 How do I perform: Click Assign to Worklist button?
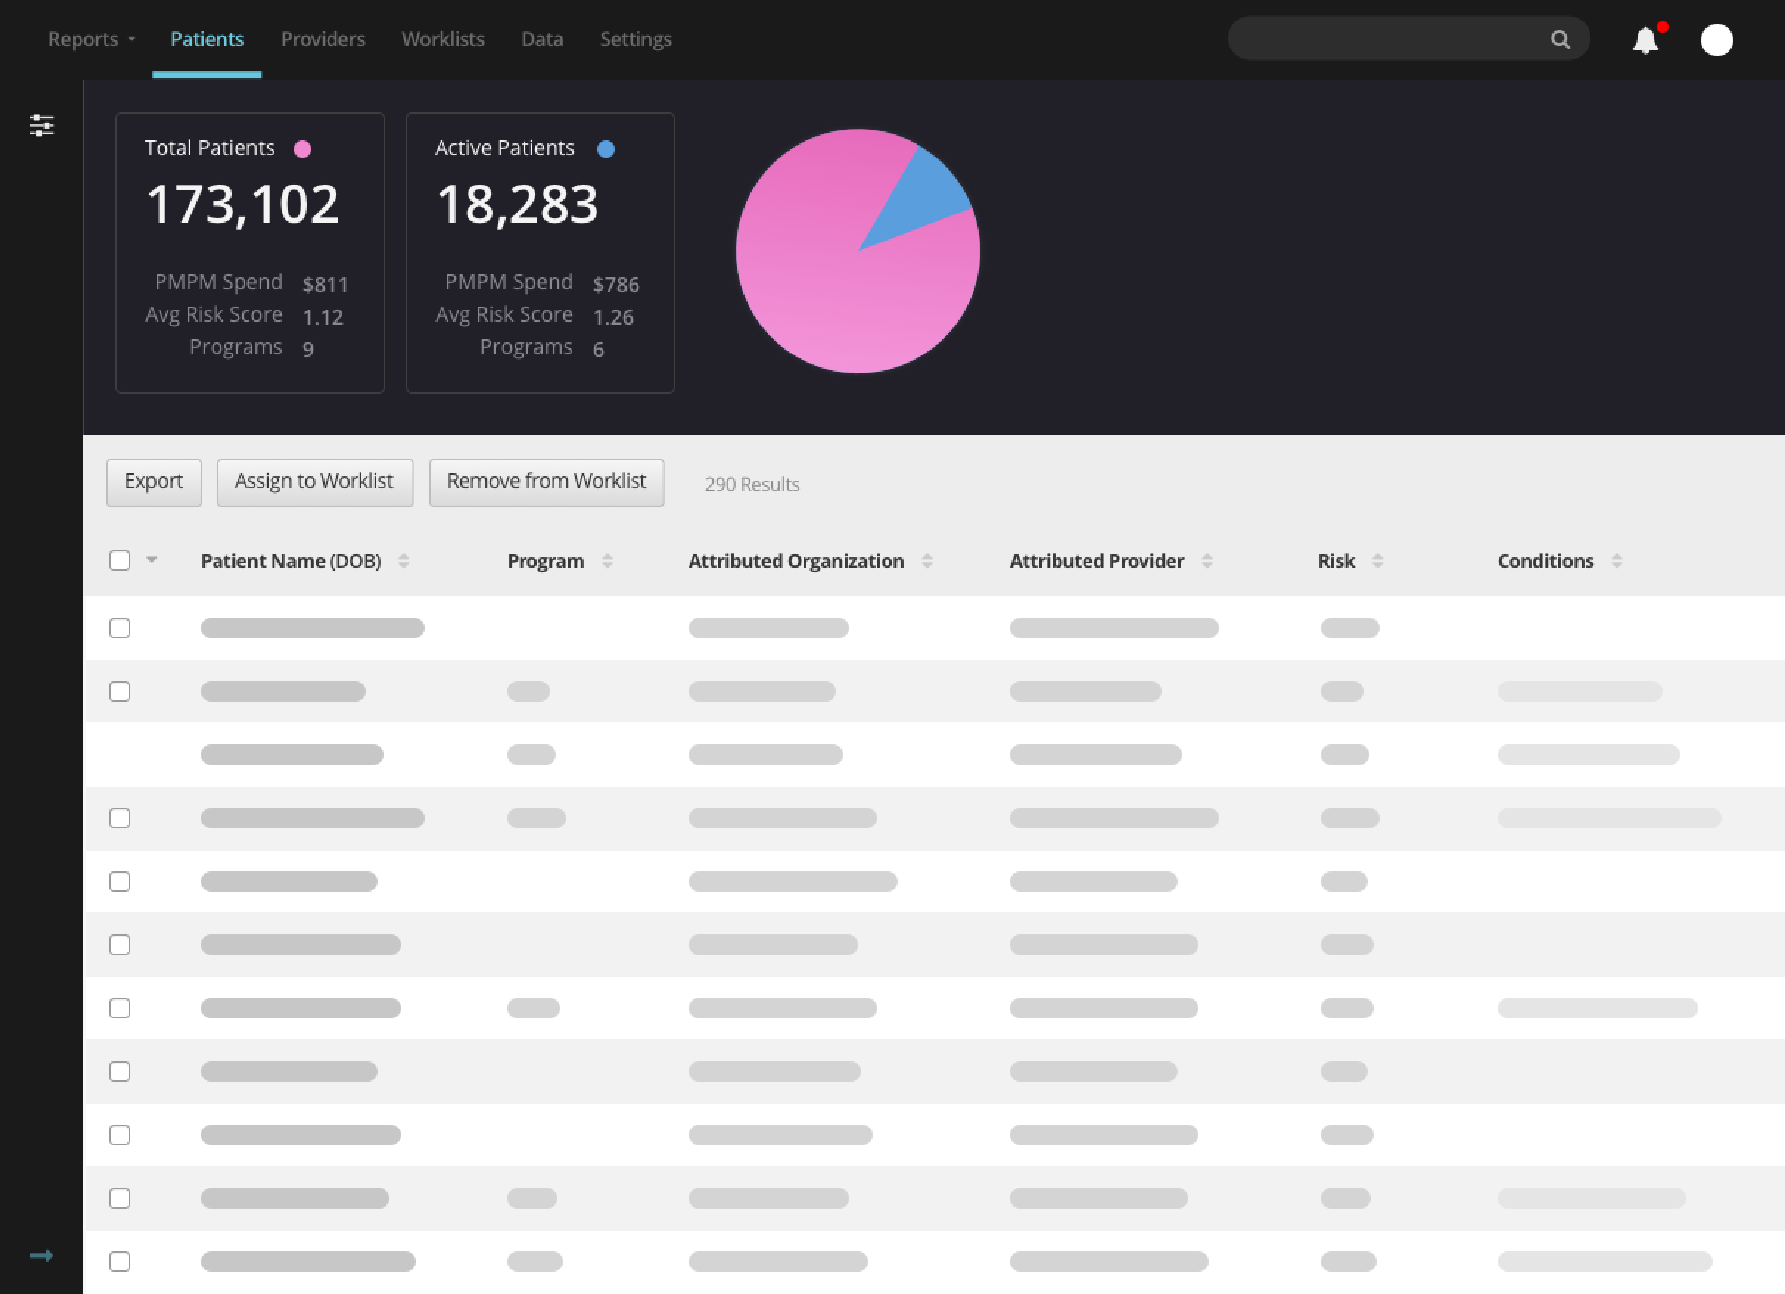tap(314, 482)
